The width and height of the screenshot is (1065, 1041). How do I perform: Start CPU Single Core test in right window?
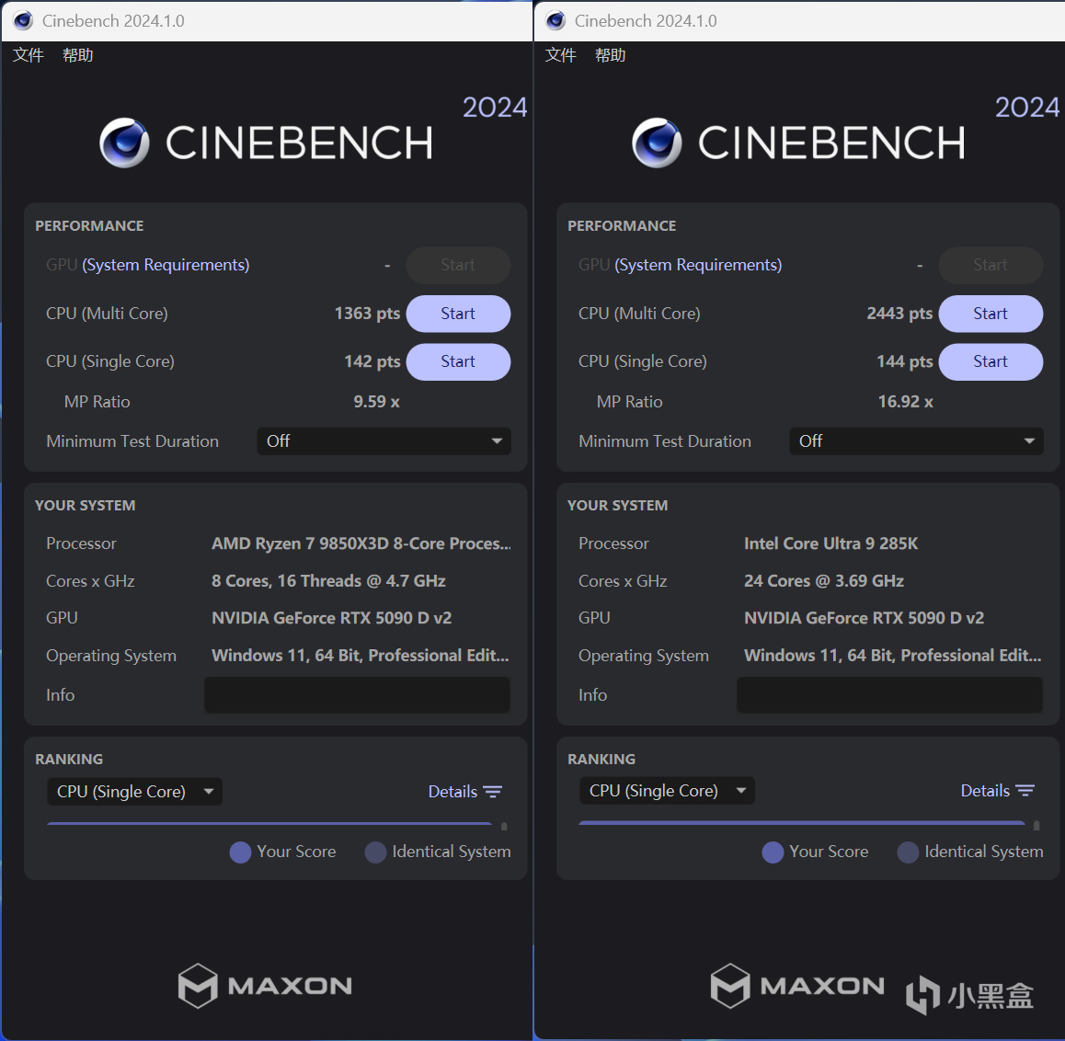point(991,361)
